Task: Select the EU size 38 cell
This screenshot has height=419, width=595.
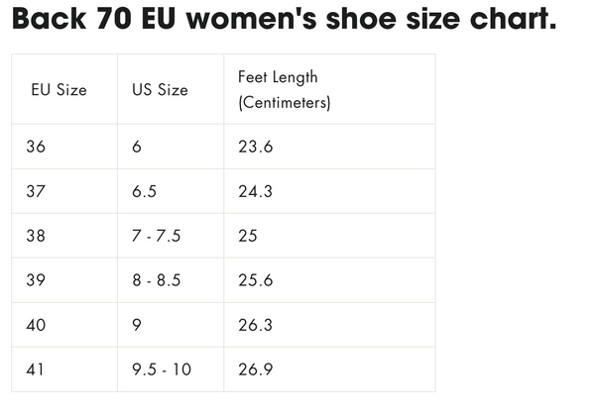Action: click(37, 236)
